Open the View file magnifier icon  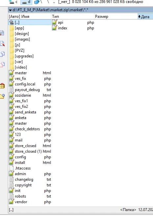(2, 33)
